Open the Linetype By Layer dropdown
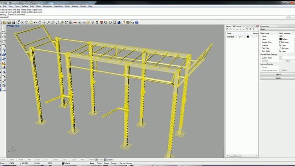295x166 pixels. pyautogui.click(x=287, y=45)
